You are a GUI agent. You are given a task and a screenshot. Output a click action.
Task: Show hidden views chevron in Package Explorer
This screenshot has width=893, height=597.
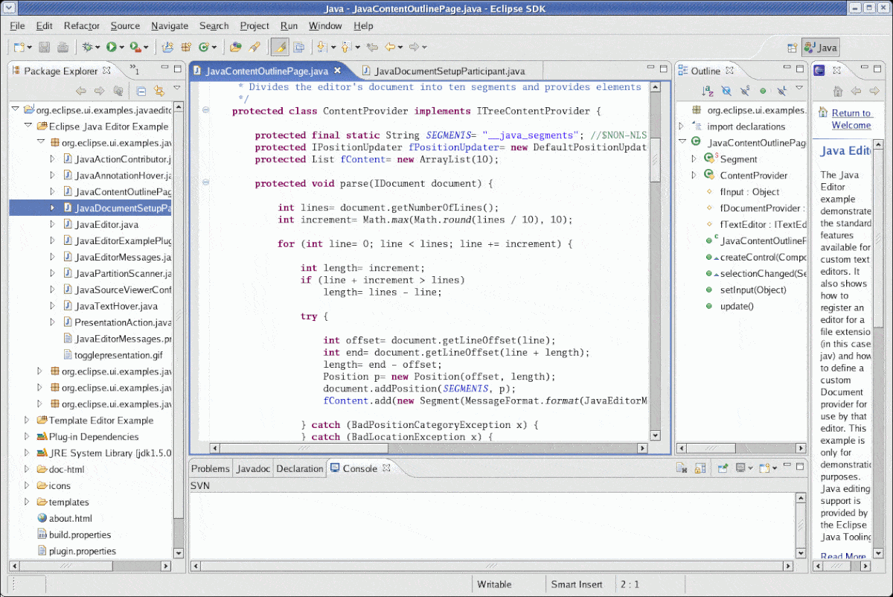click(x=134, y=69)
